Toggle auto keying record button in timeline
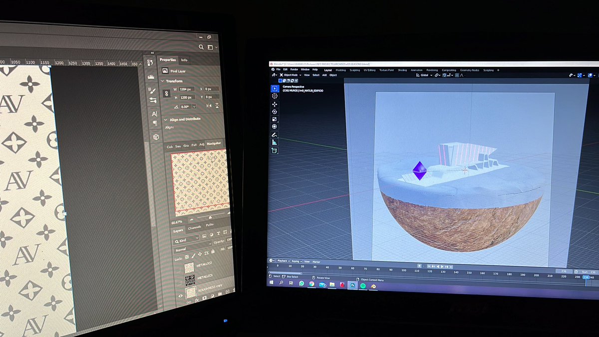Viewport: 599px width, 337px height. [420, 266]
